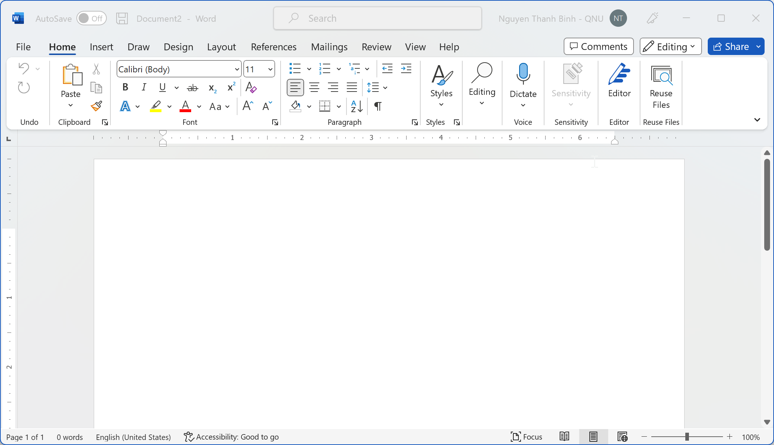Click the Clear All Formatting icon
Image resolution: width=774 pixels, height=445 pixels.
(251, 87)
